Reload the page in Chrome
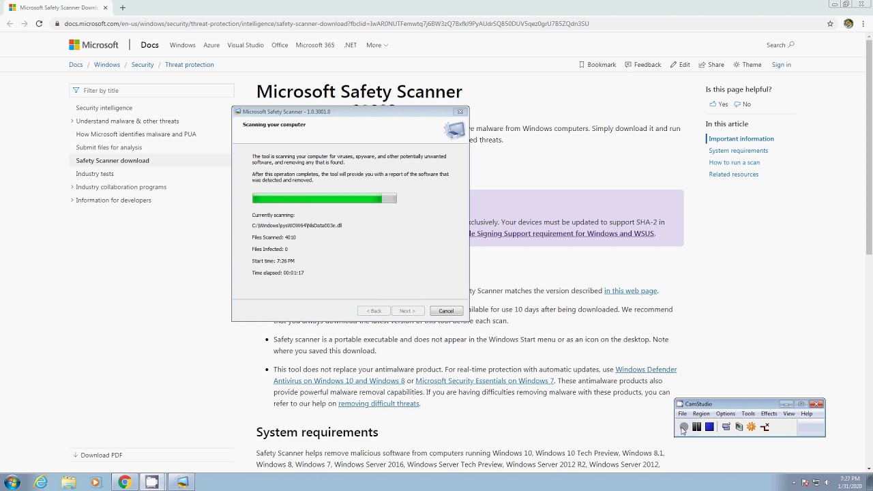 (39, 23)
